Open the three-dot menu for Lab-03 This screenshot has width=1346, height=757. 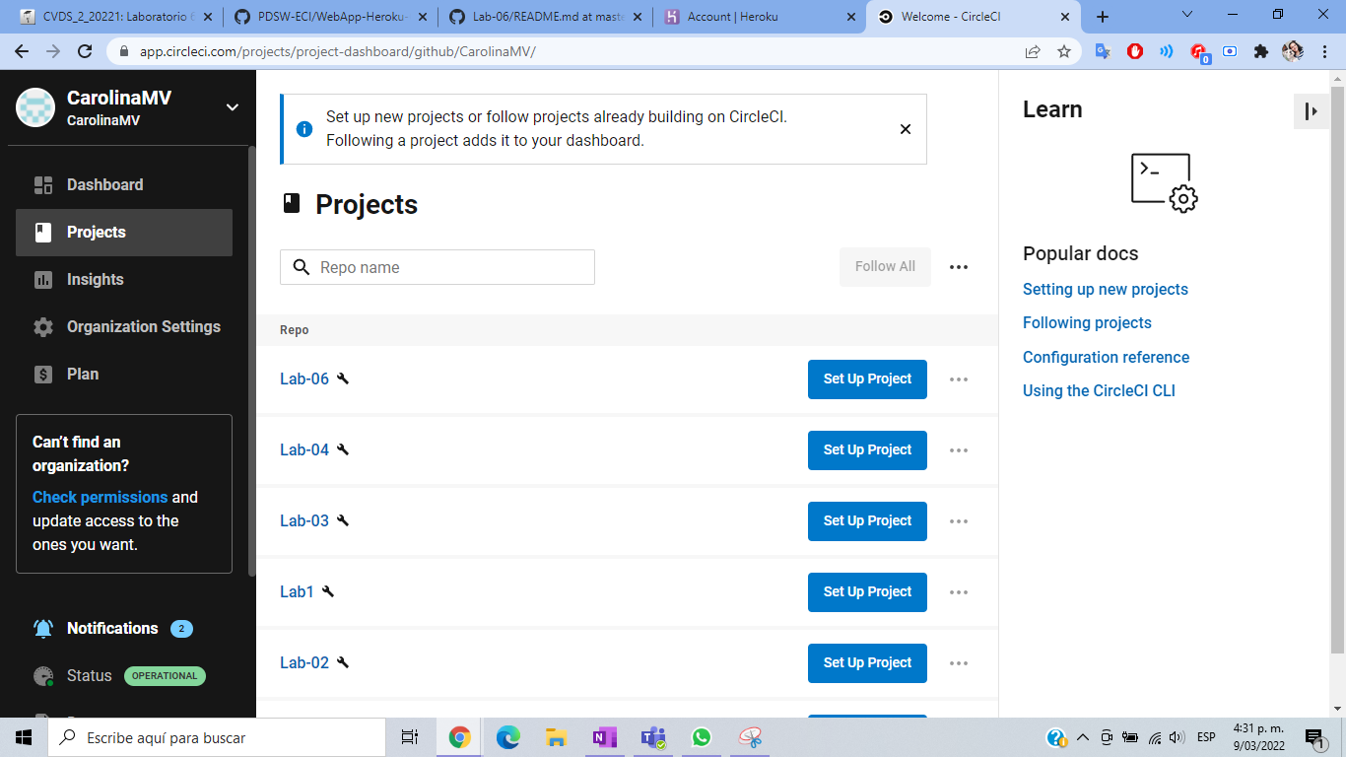pyautogui.click(x=959, y=521)
